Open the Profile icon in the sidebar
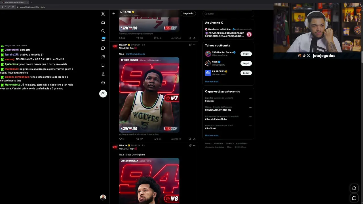The height and width of the screenshot is (204, 363). pos(103,74)
